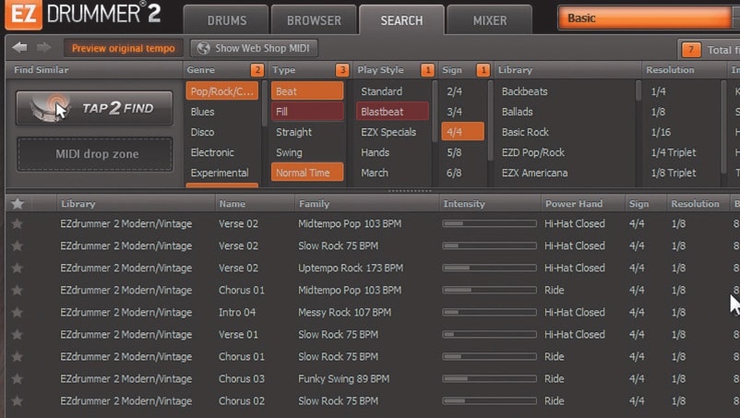This screenshot has height=418, width=740.
Task: Star the Chorus 01 Midtempo Pop row
Action: click(x=18, y=290)
